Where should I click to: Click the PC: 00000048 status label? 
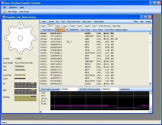pyautogui.click(x=72, y=30)
